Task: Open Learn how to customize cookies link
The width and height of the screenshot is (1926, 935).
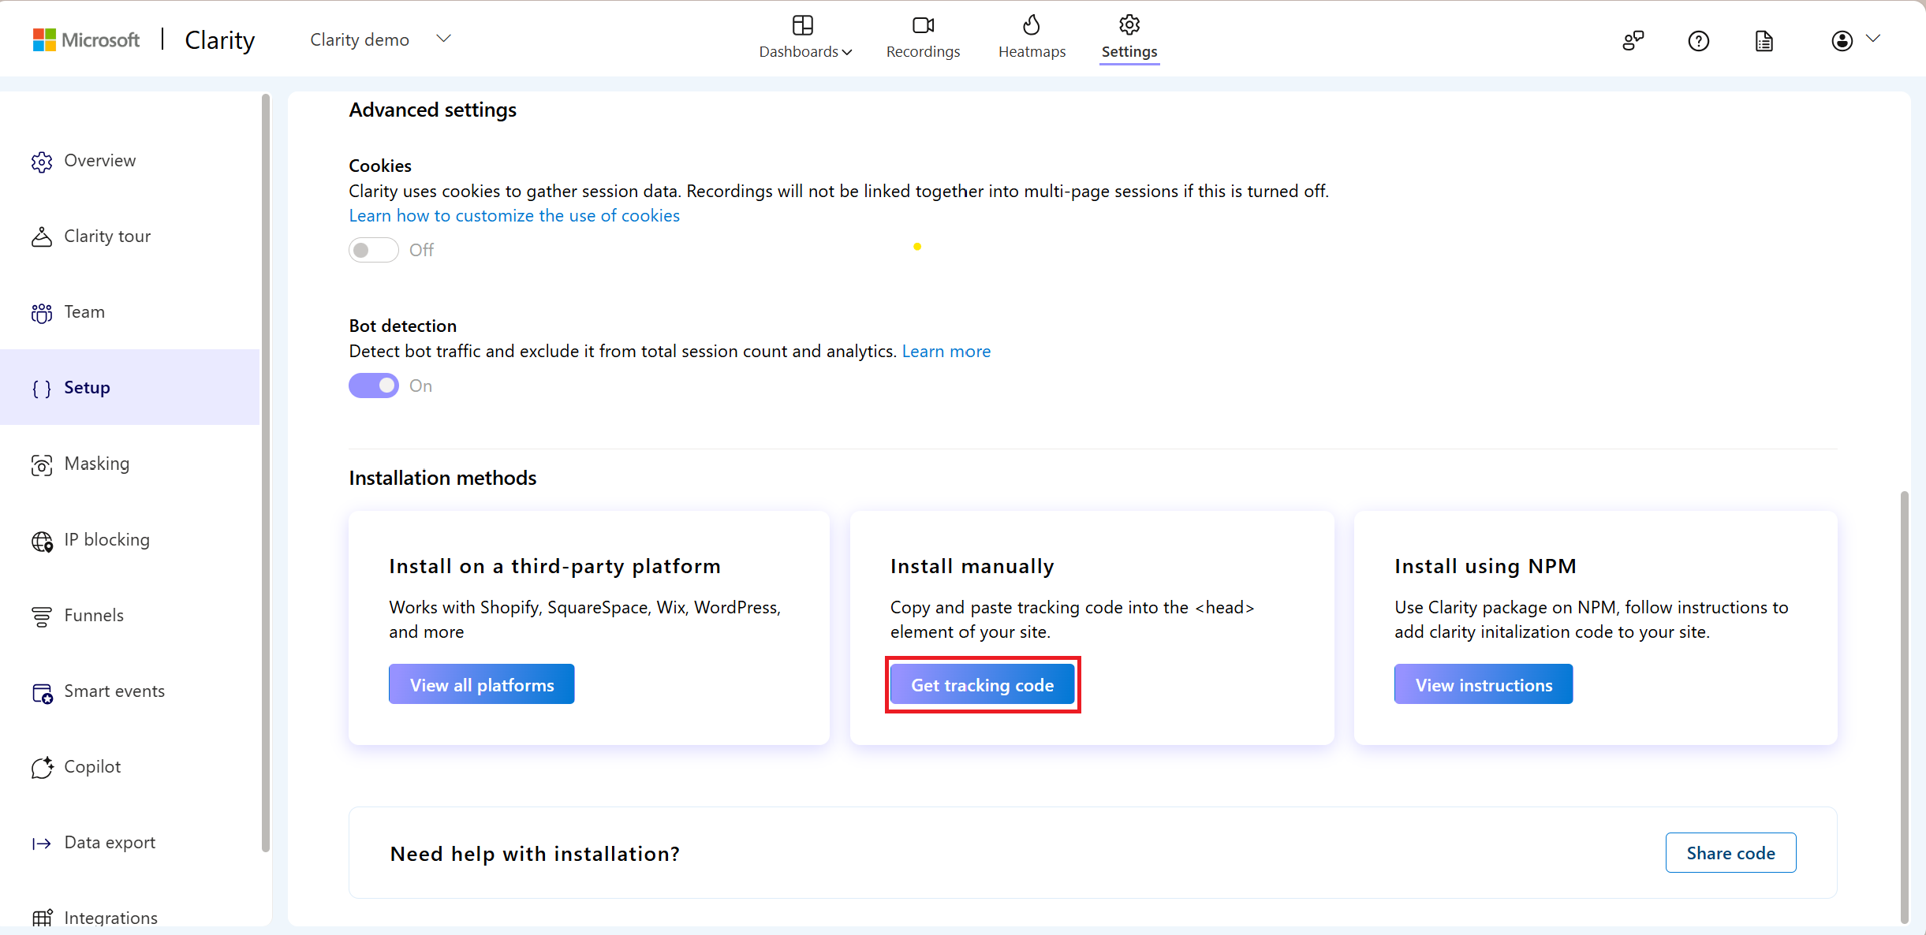Action: tap(513, 214)
